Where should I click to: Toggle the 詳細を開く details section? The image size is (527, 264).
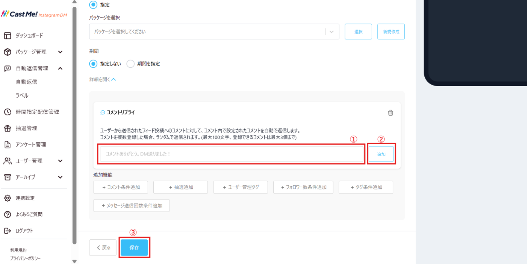[103, 79]
